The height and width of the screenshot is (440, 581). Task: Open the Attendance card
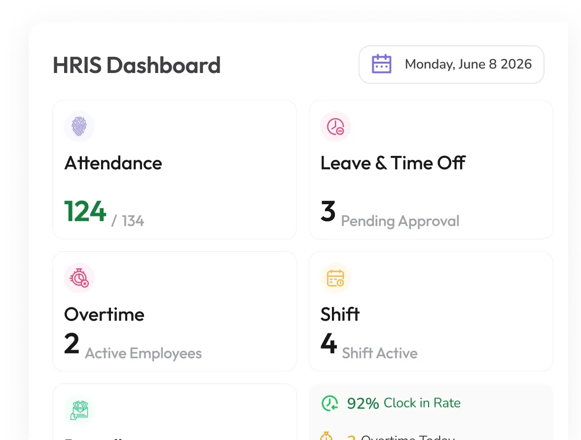pyautogui.click(x=175, y=170)
